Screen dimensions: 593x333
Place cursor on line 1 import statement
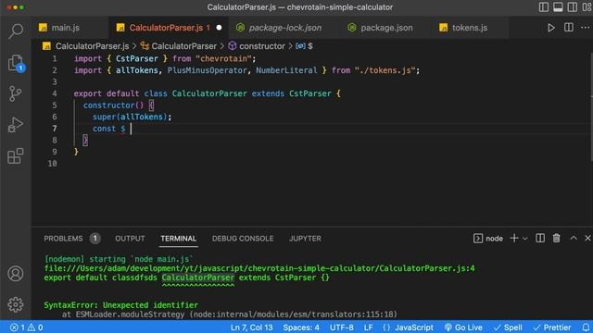(165, 59)
